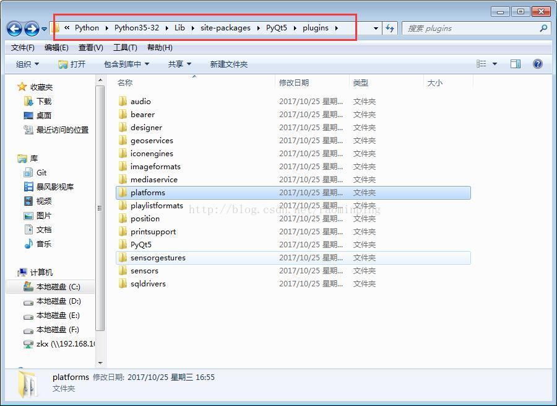Viewport: 557px width, 406px height.
Task: Expand the 共享 dropdown
Action: [x=179, y=64]
